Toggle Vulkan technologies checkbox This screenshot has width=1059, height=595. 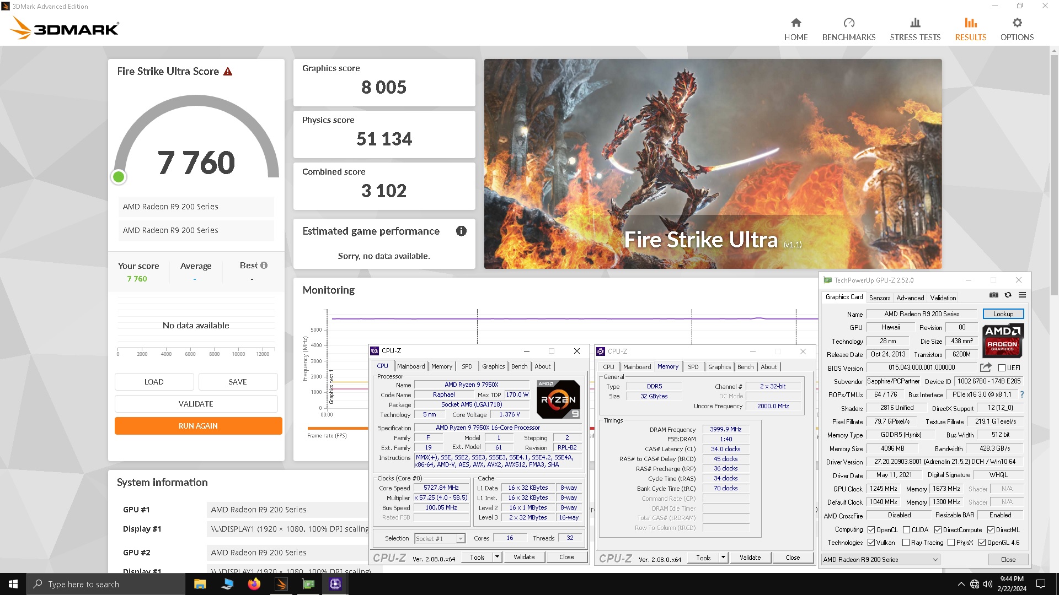[871, 543]
